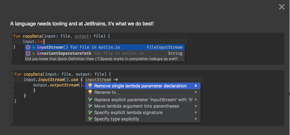Image resolution: width=290 pixels, height=135 pixels.
Task: Click the arrow after inputStream lambda parameter
Action: click(116, 80)
